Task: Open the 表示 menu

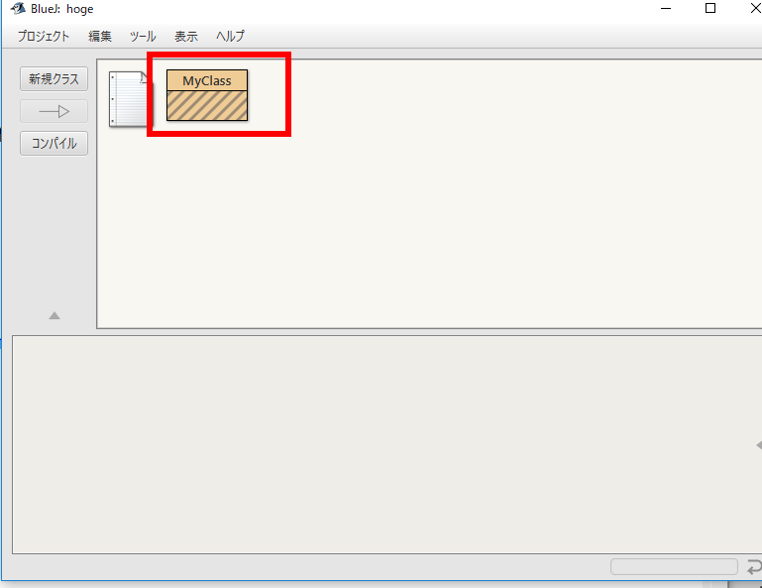Action: (186, 36)
